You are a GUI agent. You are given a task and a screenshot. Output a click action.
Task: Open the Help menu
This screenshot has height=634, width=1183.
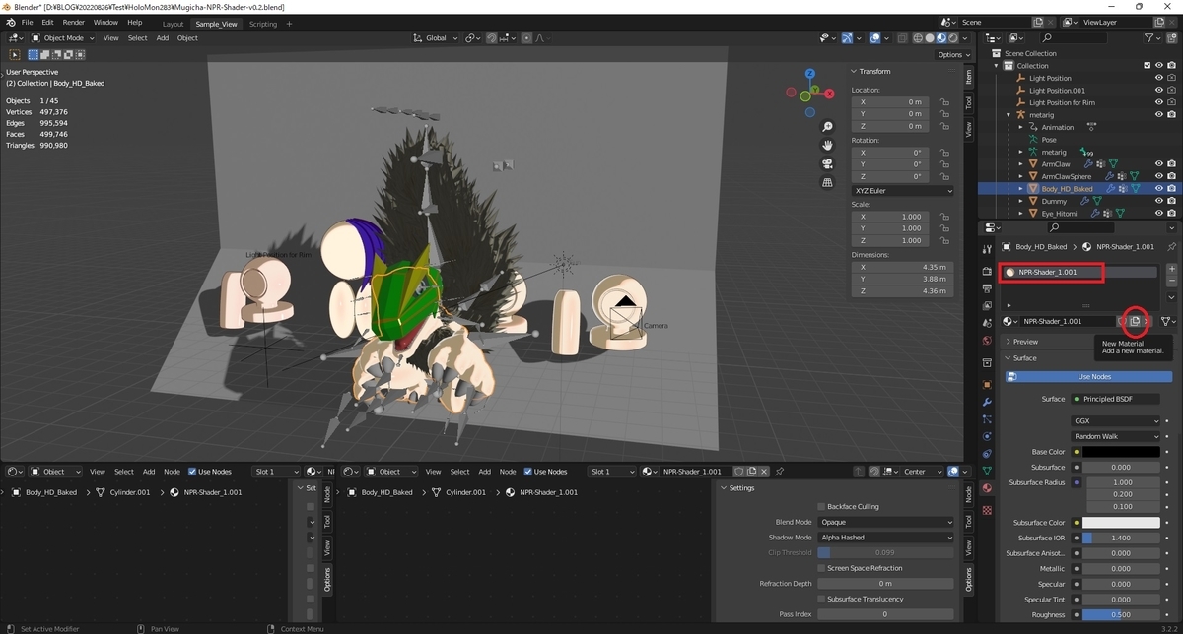pos(135,22)
